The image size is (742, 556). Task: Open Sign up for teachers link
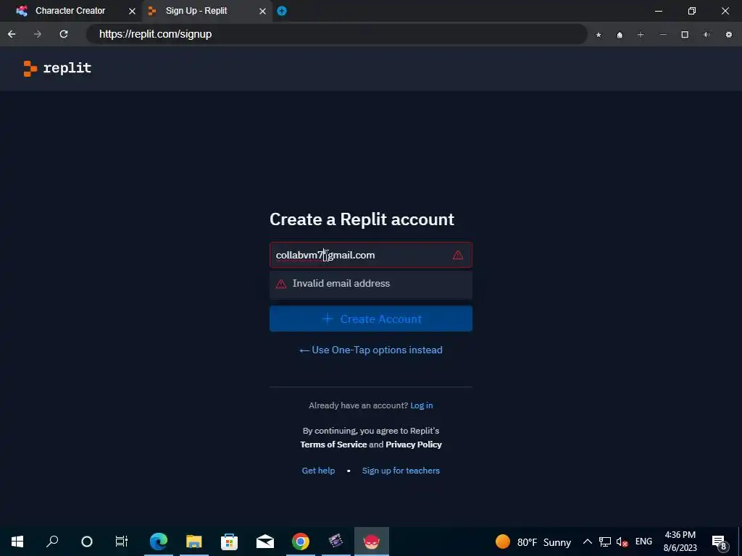click(x=401, y=471)
